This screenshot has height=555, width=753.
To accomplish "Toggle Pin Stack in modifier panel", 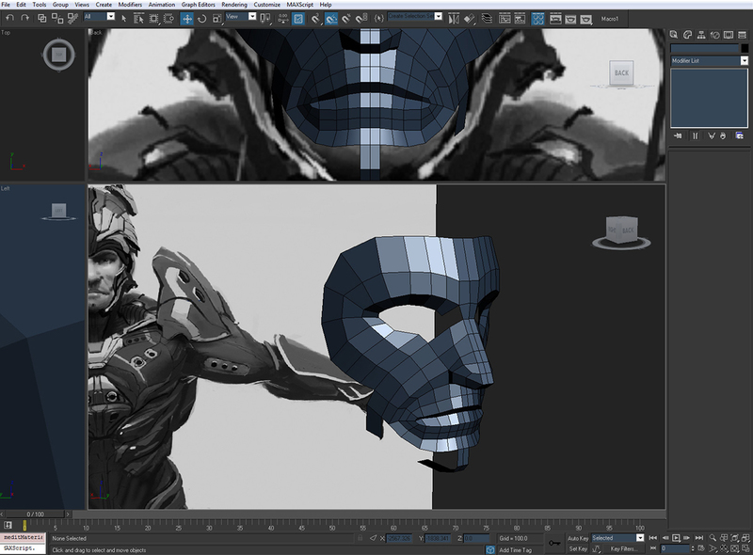I will 678,135.
